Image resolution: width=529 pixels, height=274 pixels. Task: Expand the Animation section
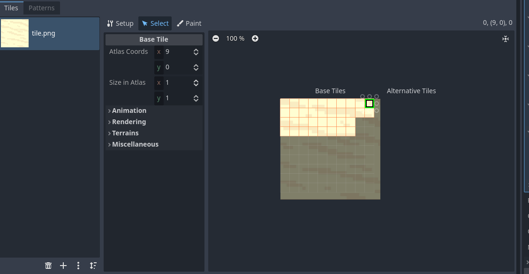click(x=128, y=111)
